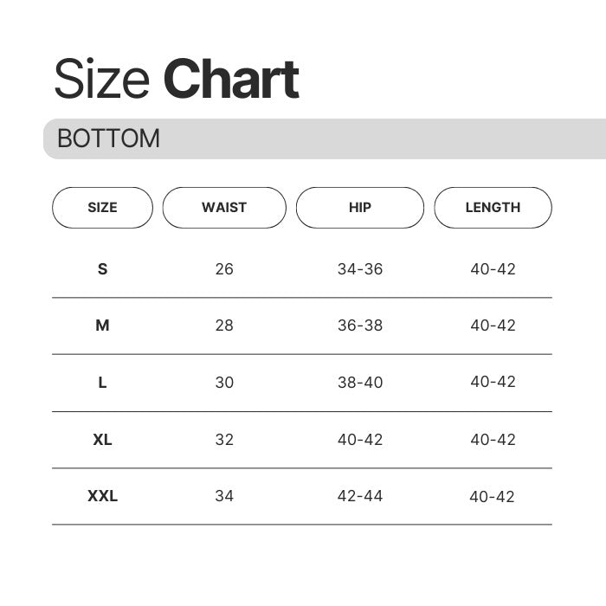Click the HIP column header pill

click(x=360, y=208)
